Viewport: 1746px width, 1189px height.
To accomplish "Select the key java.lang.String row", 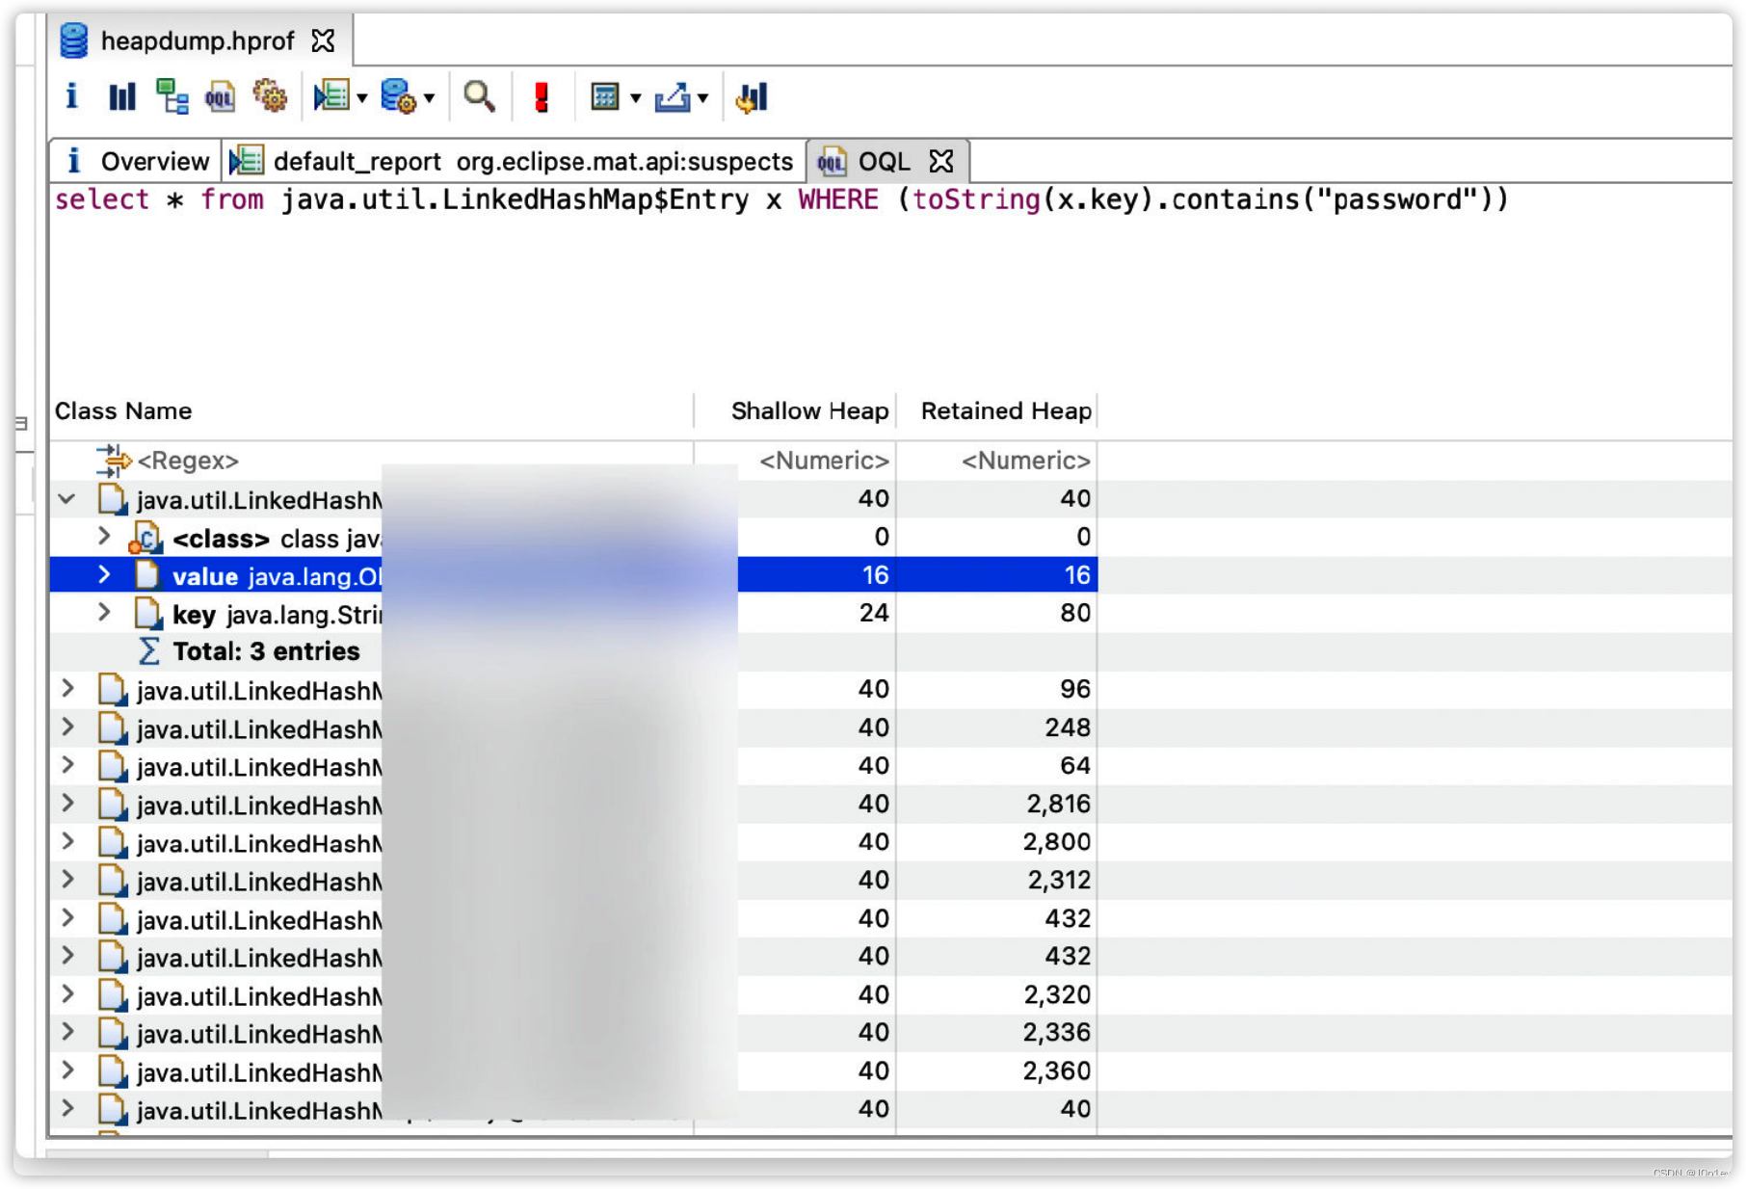I will [x=573, y=614].
